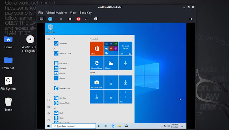This screenshot has width=229, height=130.
Task: Open the Virtual Machine menu
Action: click(57, 13)
